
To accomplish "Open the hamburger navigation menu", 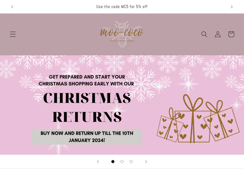I will click(13, 34).
